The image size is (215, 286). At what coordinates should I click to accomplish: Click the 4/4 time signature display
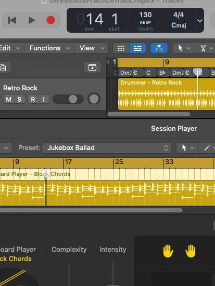pyautogui.click(x=179, y=15)
